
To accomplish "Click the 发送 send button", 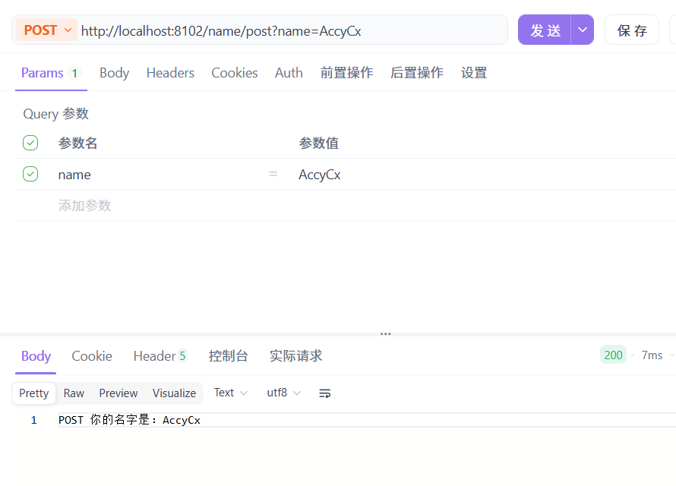I will (545, 29).
